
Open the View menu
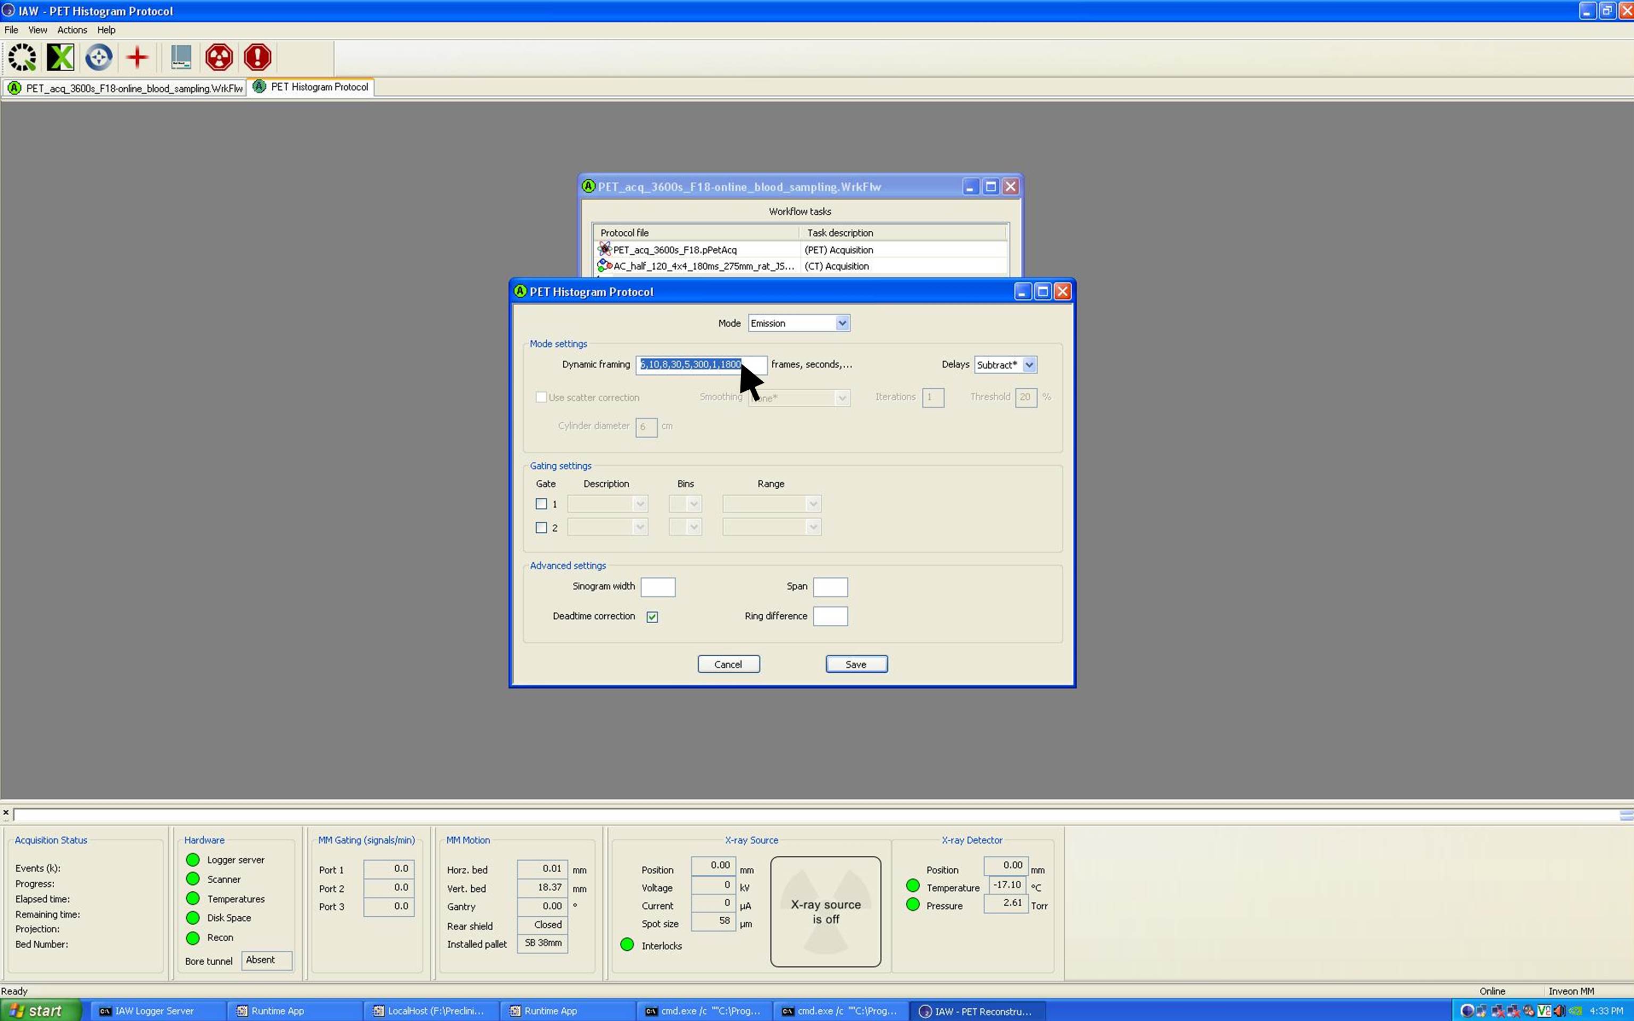point(37,30)
